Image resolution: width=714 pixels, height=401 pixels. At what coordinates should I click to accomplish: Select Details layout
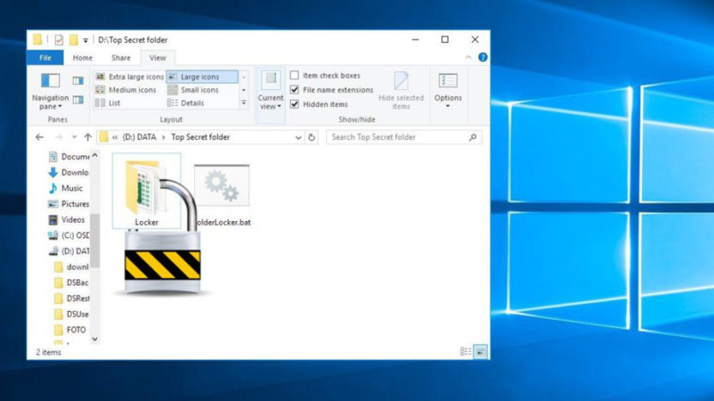tap(185, 103)
